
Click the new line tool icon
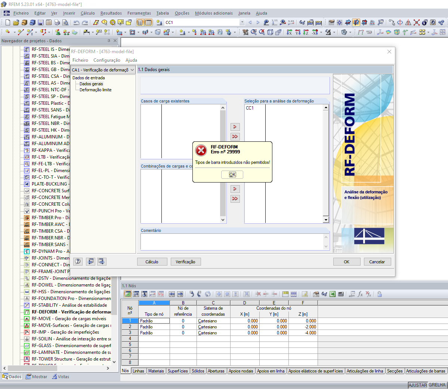click(21, 32)
